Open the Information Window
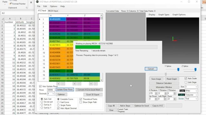 164,87
